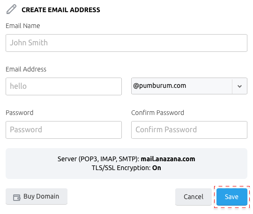Click the Server (POP3, IMAP, SMTP) text
This screenshot has height=214, width=253.
(98, 159)
